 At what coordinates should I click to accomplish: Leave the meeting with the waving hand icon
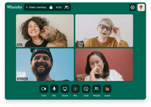(107, 89)
